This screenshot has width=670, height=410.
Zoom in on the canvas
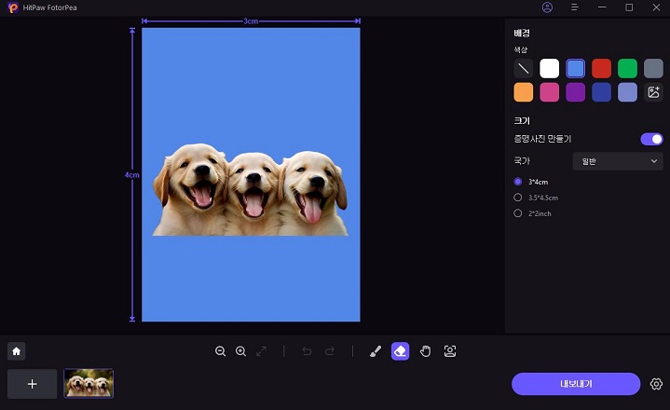tap(241, 351)
